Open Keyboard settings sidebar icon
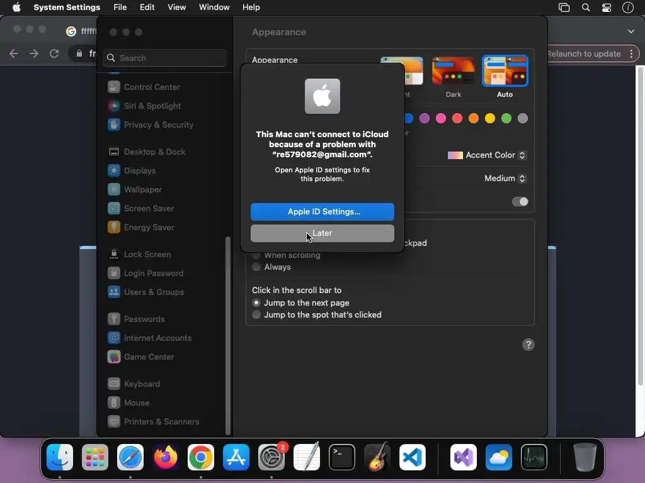The height and width of the screenshot is (483, 645). pos(114,384)
